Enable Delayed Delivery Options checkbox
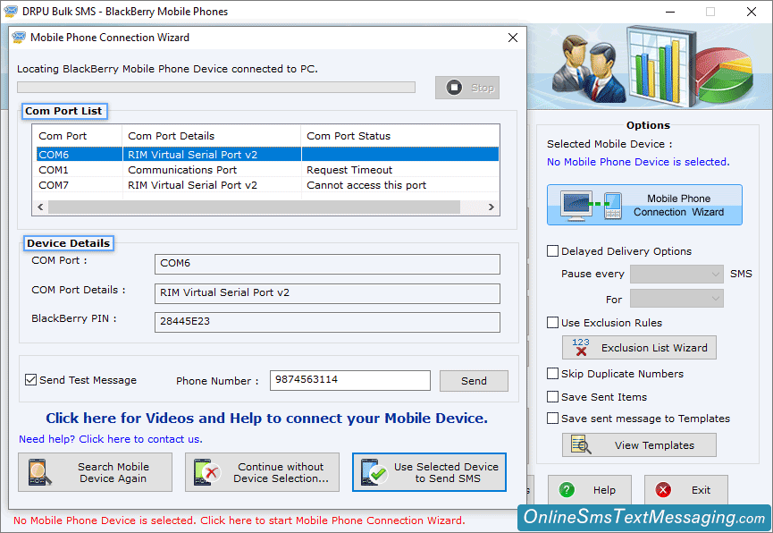This screenshot has height=533, width=773. pyautogui.click(x=552, y=250)
